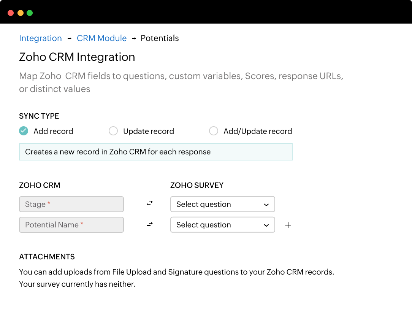This screenshot has width=412, height=324.
Task: Open Select question dropdown for Stage
Action: [x=223, y=204]
